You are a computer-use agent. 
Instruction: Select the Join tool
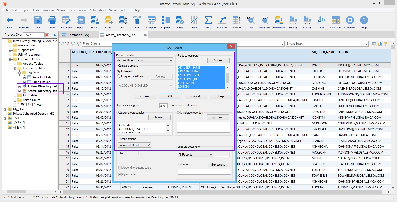[137, 22]
